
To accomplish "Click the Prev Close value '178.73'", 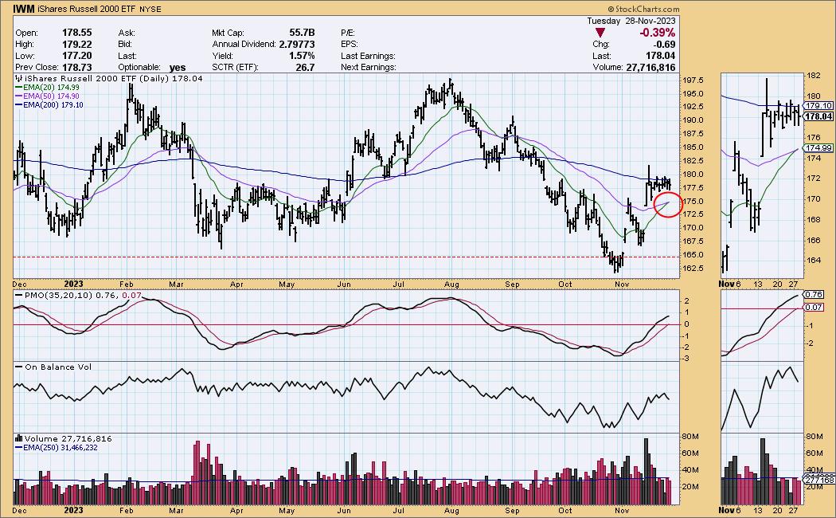I will 76,67.
